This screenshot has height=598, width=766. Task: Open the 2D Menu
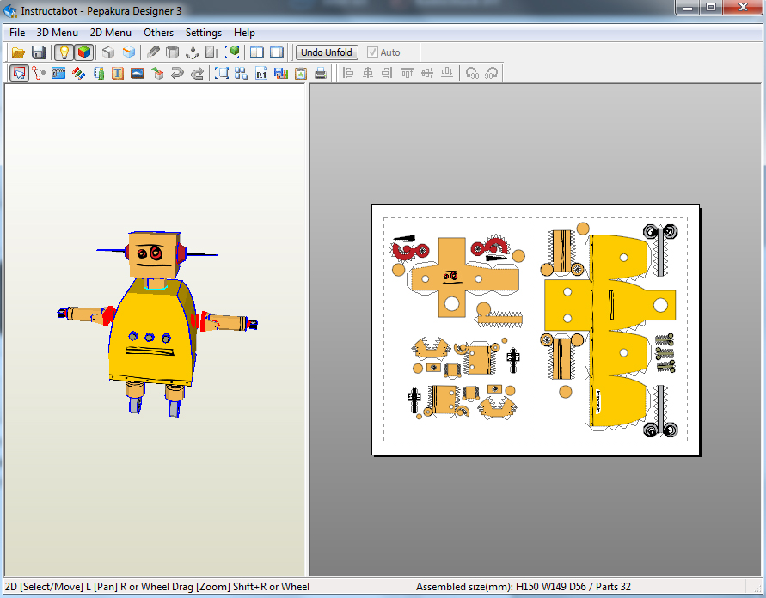point(110,32)
